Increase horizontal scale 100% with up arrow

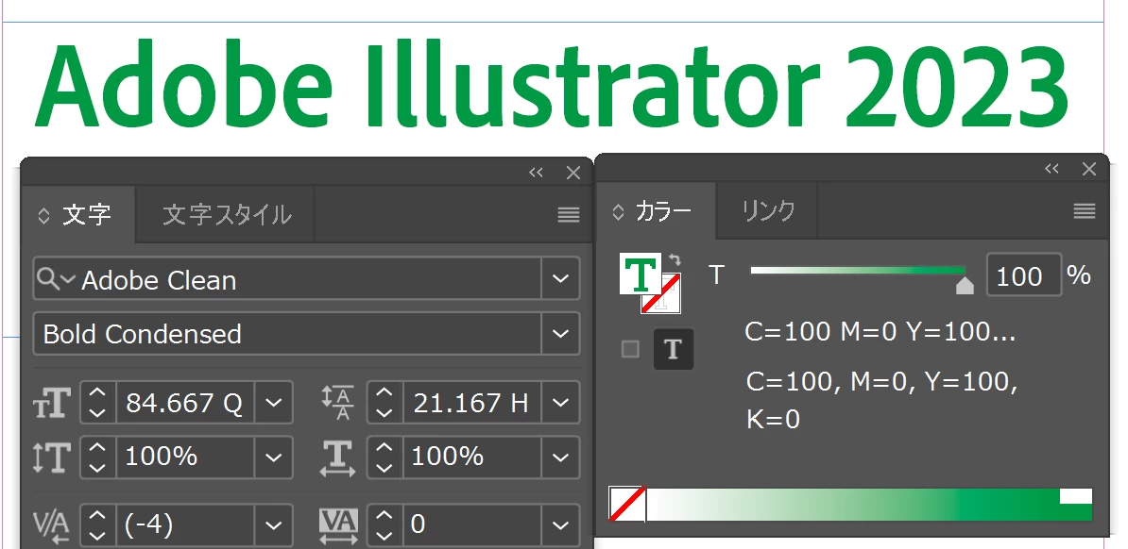pyautogui.click(x=385, y=448)
